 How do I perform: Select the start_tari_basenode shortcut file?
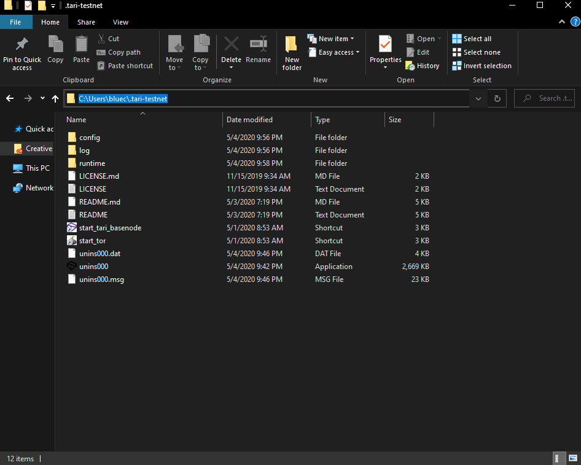[110, 228]
